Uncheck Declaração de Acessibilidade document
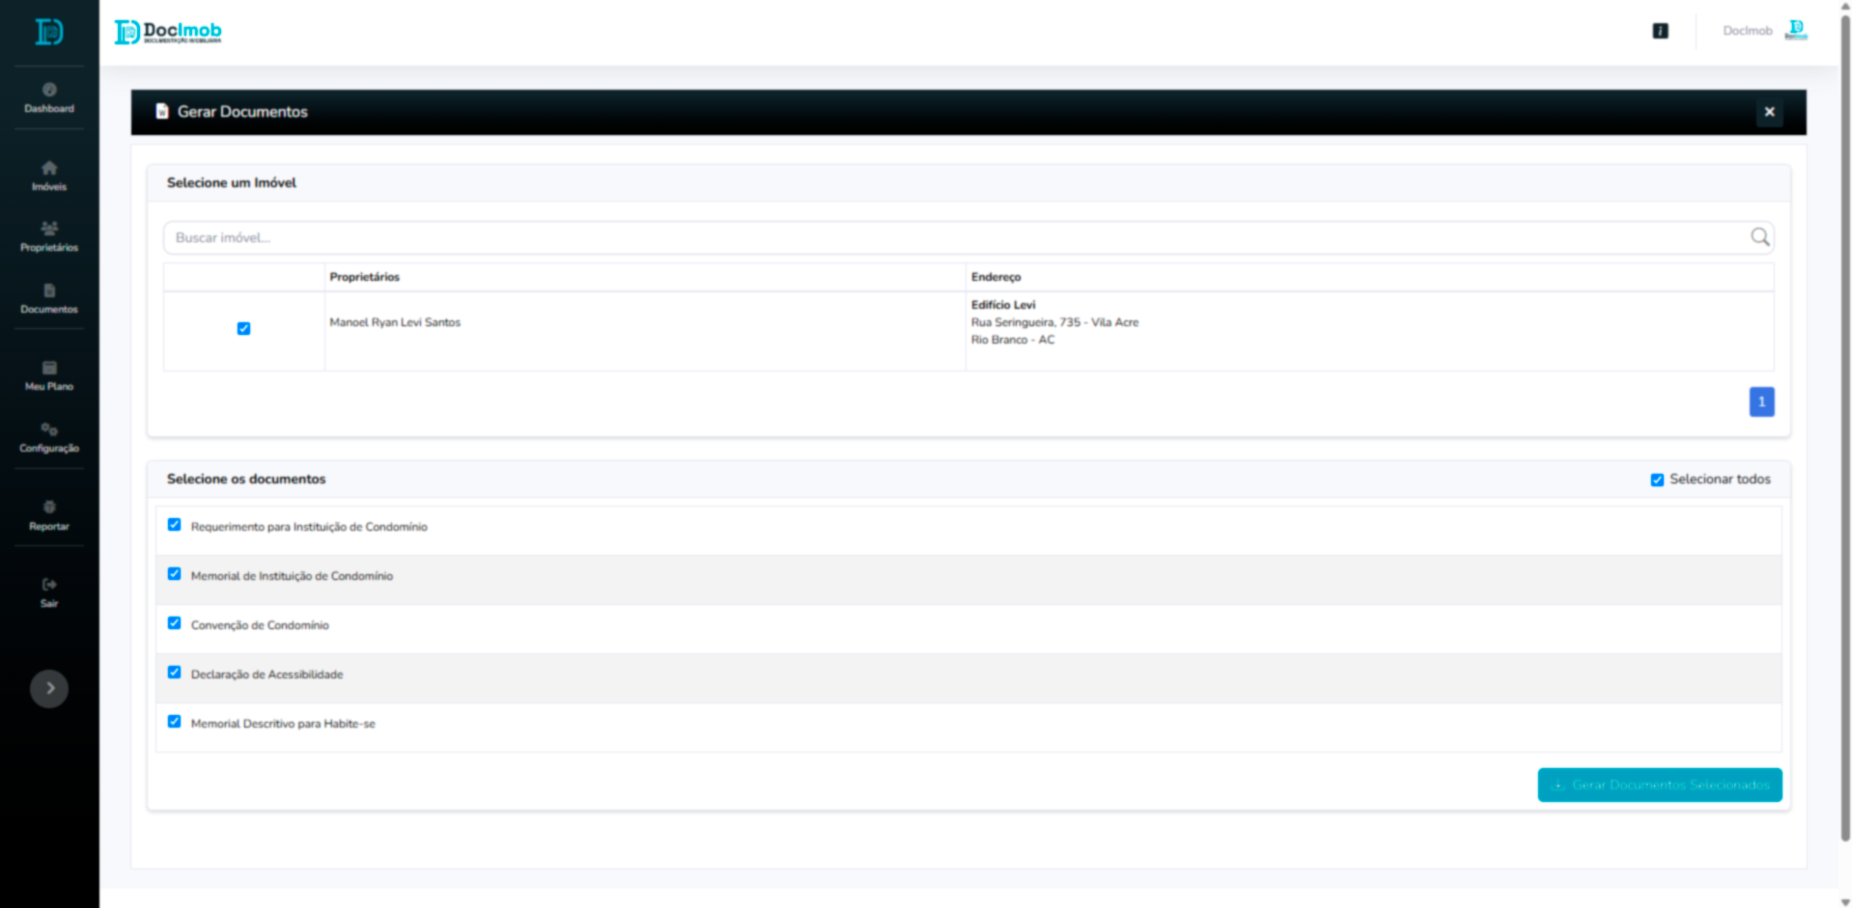This screenshot has height=908, width=1852. (175, 673)
